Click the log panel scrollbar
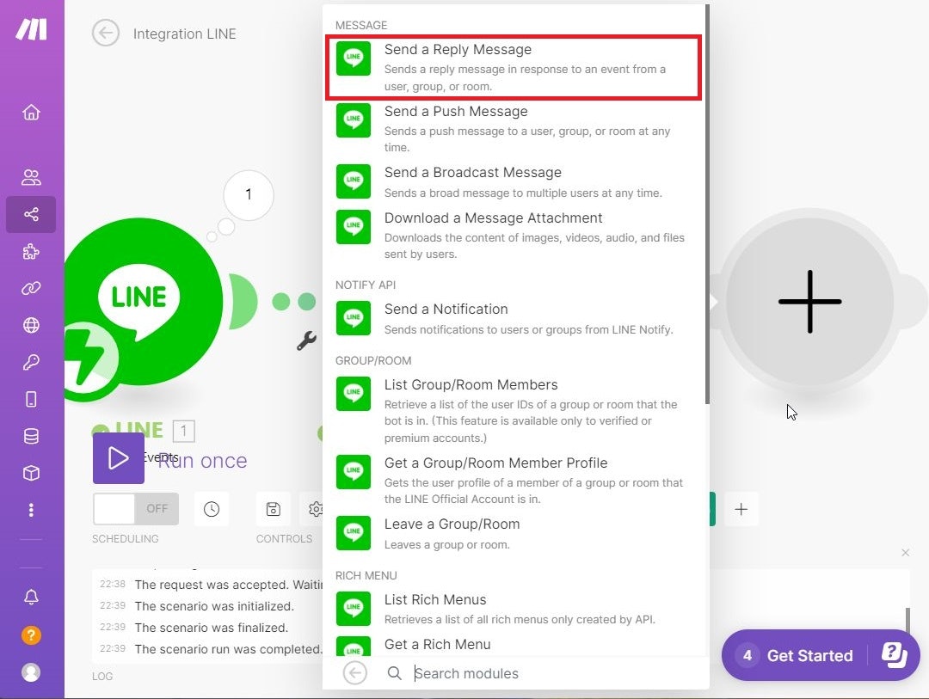The width and height of the screenshot is (929, 699). point(907,620)
